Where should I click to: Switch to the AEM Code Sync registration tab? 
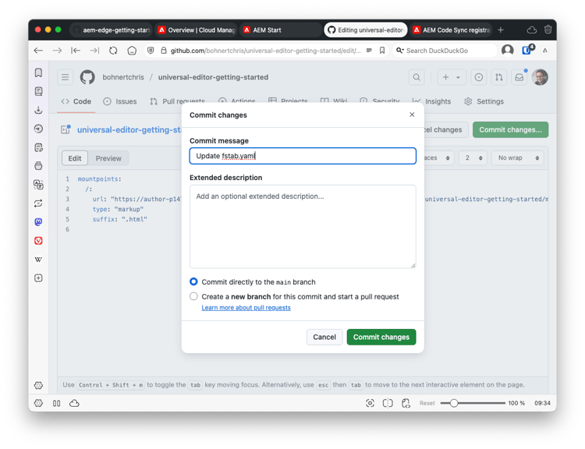tap(452, 30)
